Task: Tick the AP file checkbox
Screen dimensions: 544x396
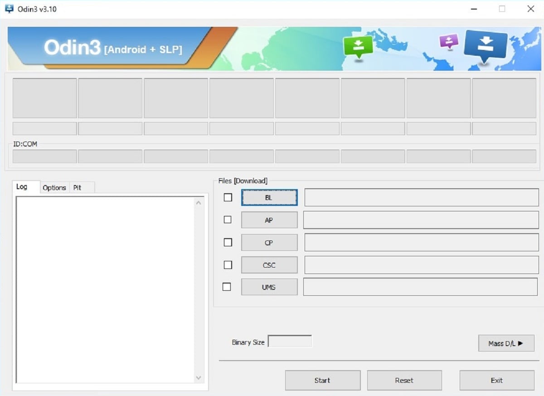Action: [228, 220]
